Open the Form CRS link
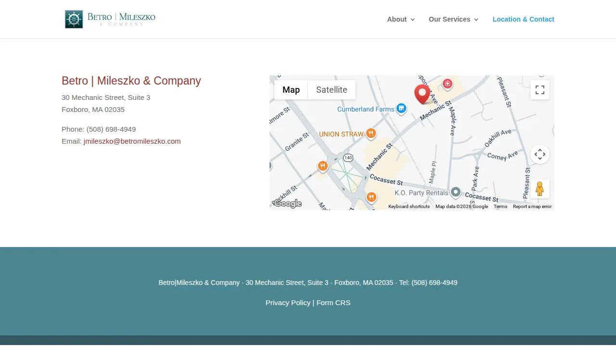616x346 pixels. [x=334, y=303]
